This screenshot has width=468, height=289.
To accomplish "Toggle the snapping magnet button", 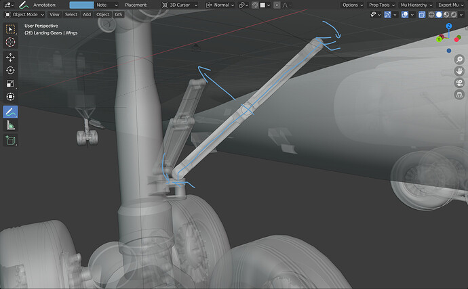I will pos(255,5).
